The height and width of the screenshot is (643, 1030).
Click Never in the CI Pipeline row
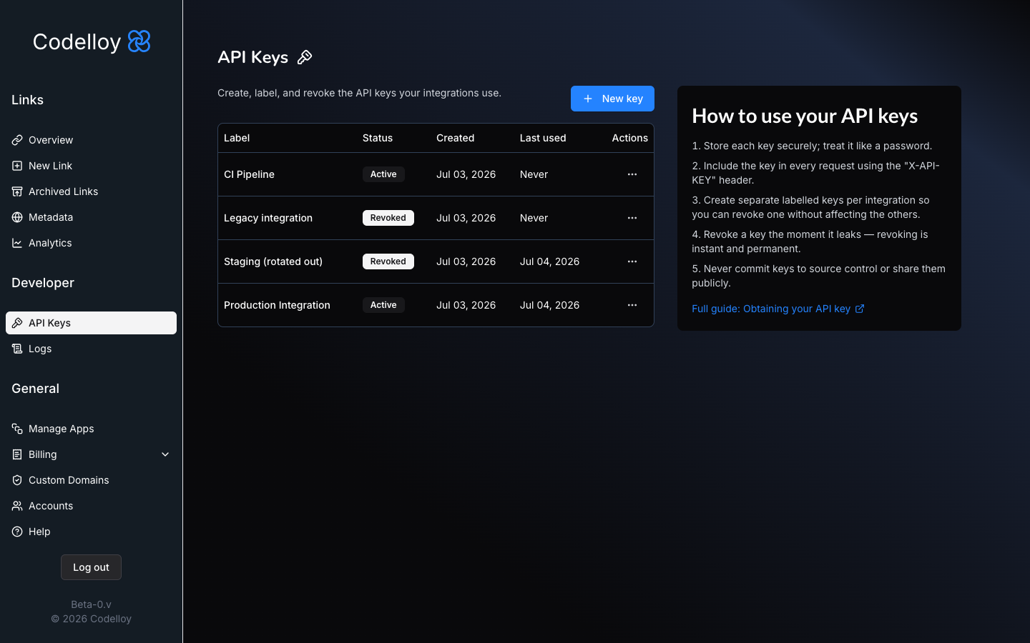click(x=534, y=174)
